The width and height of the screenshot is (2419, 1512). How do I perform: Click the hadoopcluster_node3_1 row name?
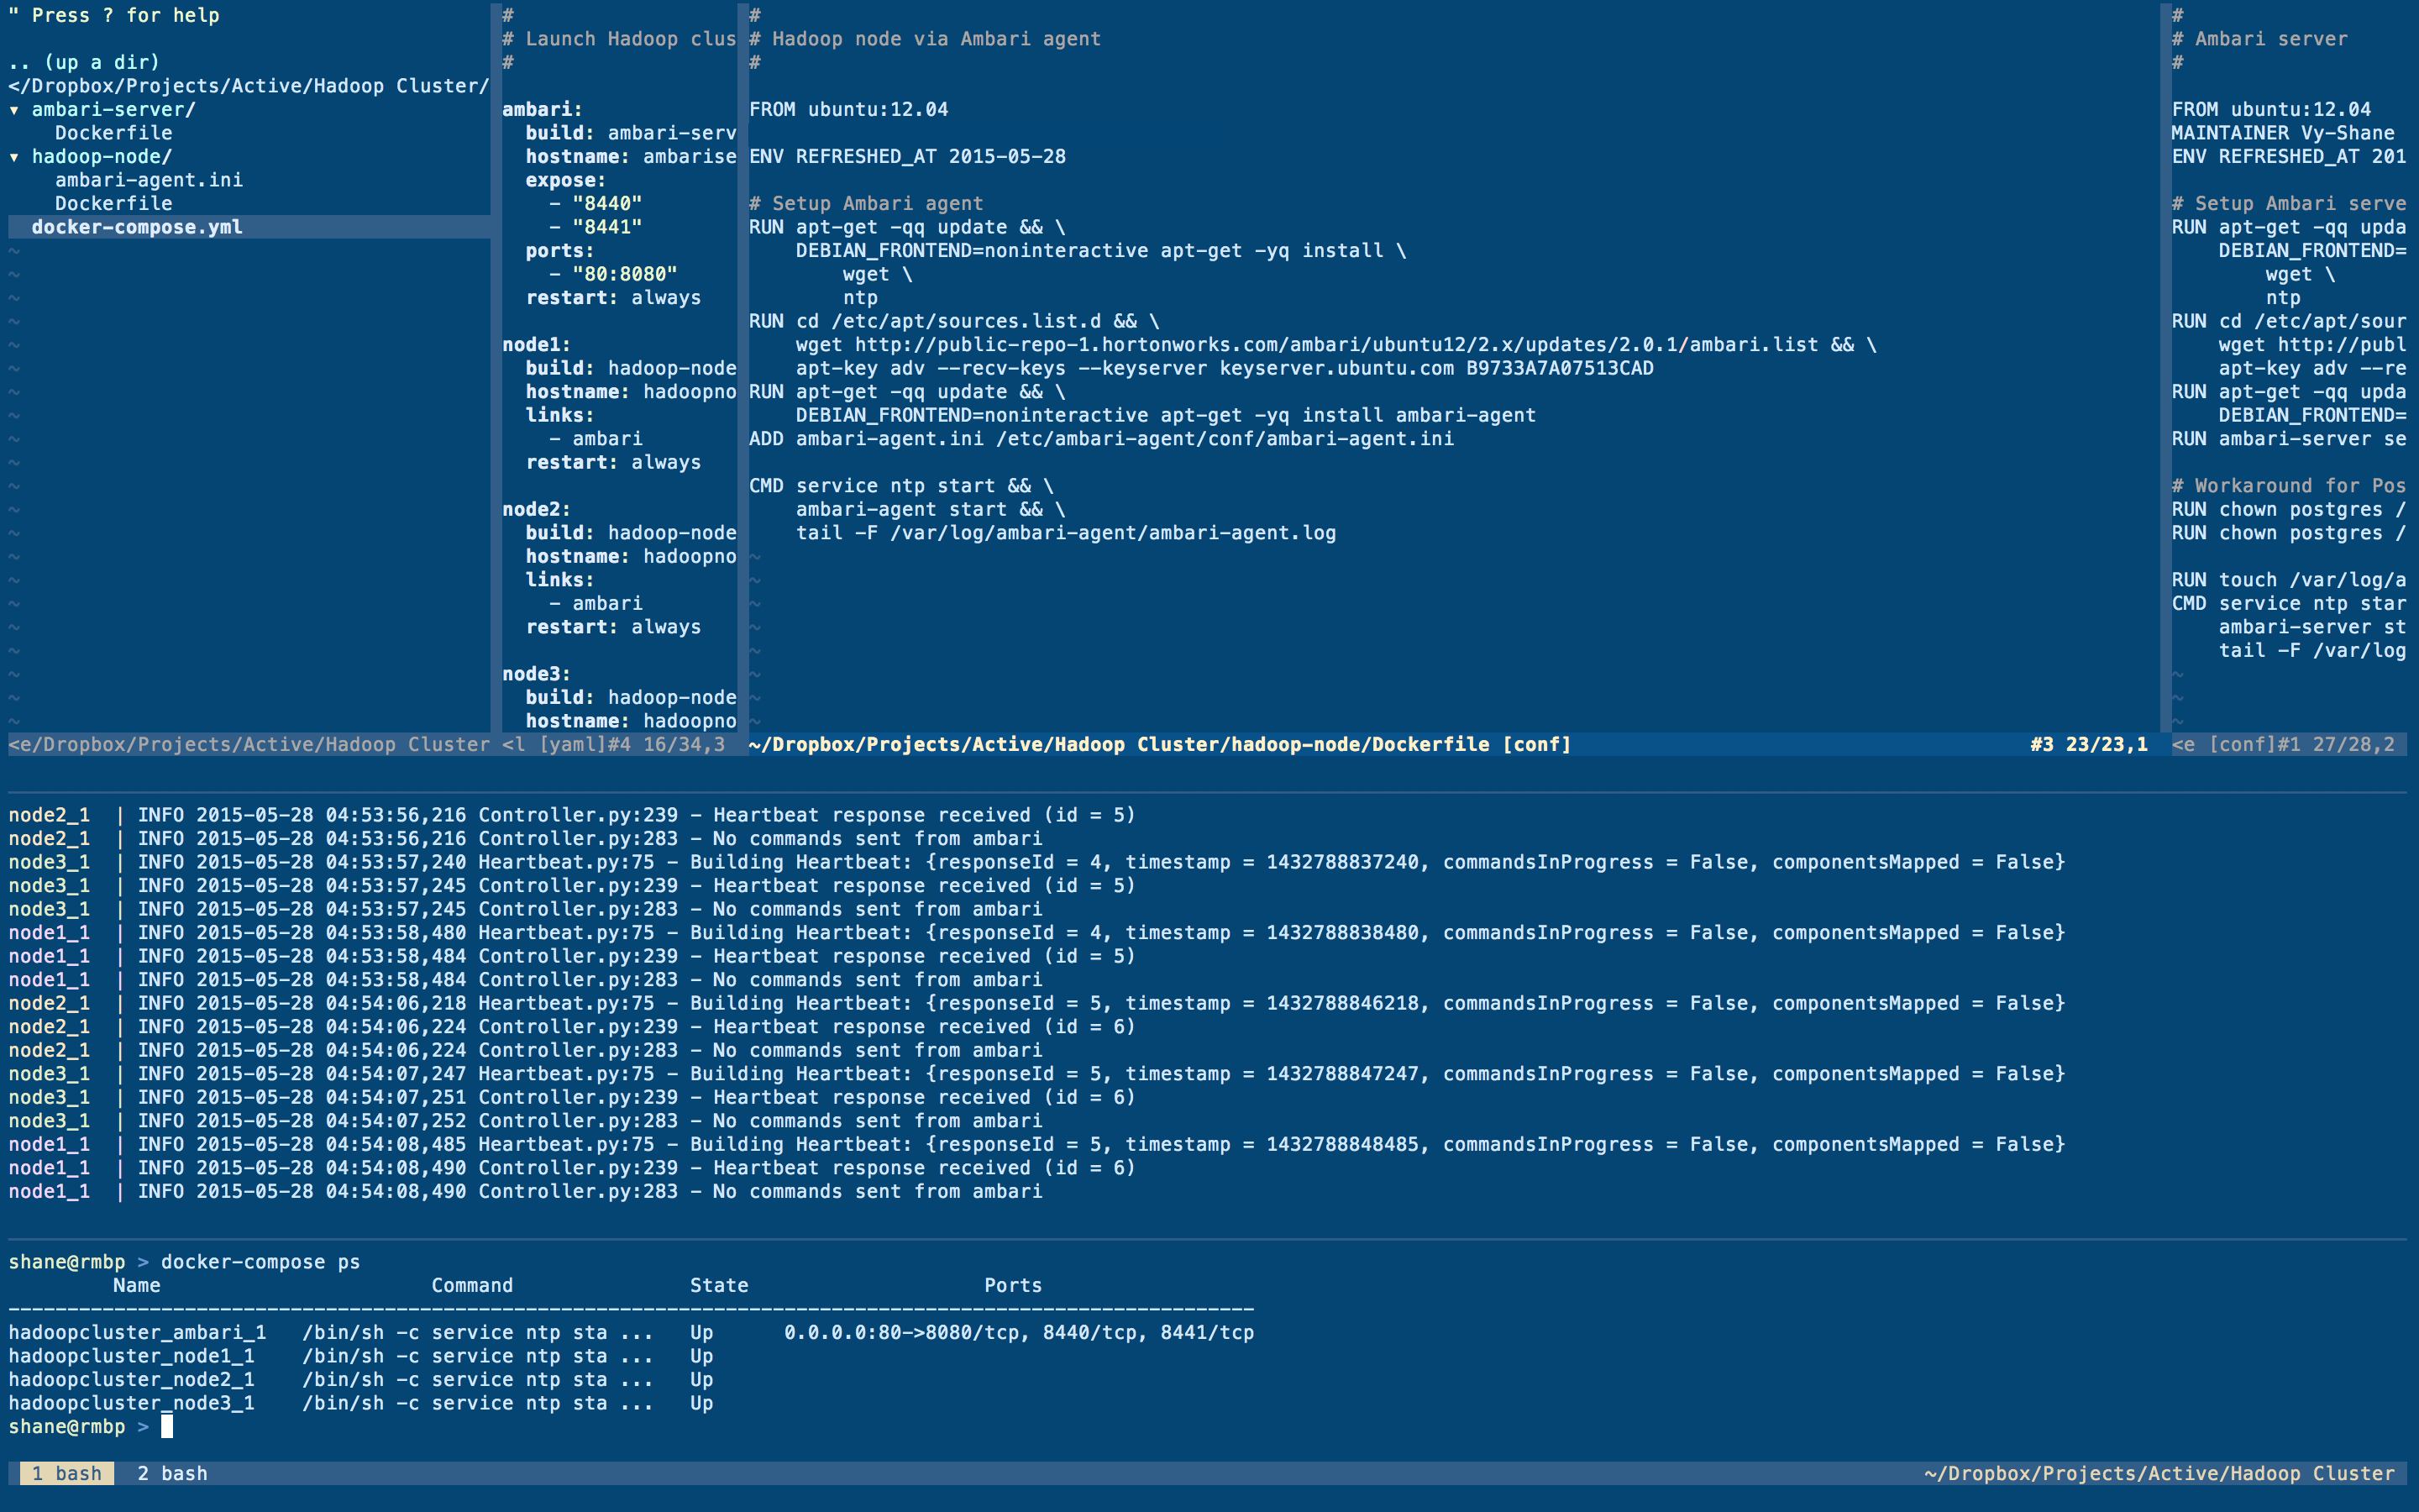(x=131, y=1404)
